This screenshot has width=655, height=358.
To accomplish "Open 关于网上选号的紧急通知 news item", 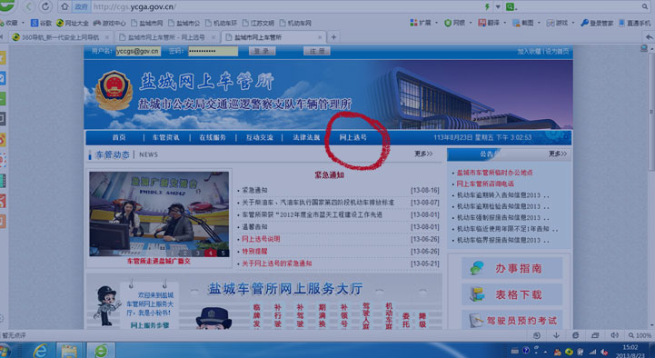I will click(x=276, y=264).
